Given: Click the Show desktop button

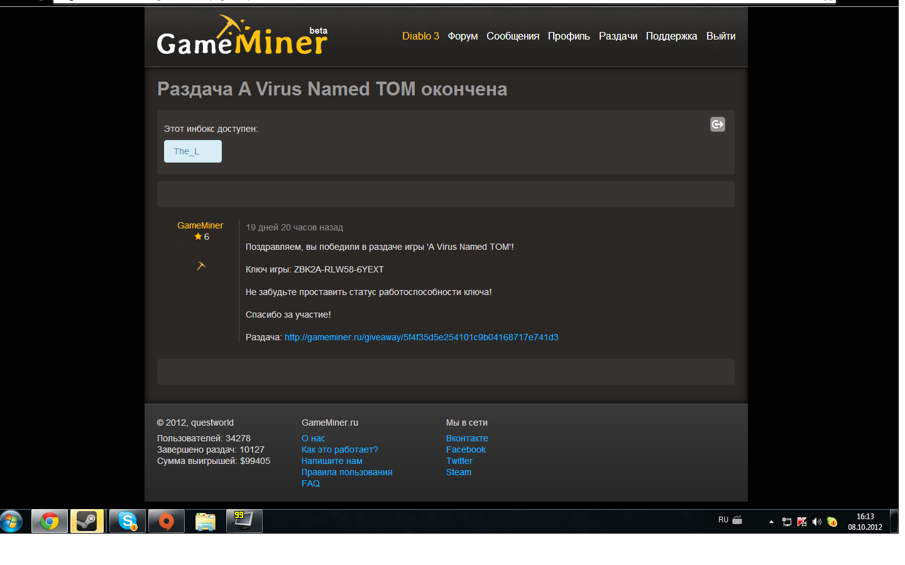Looking at the screenshot, I should tap(894, 522).
